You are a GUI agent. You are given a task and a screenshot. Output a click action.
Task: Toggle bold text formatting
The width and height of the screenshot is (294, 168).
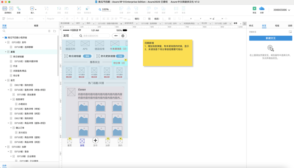(82, 18)
